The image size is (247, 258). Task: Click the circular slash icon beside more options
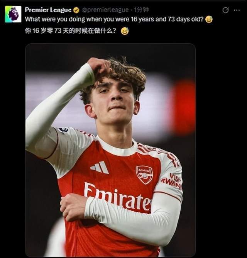pos(225,10)
